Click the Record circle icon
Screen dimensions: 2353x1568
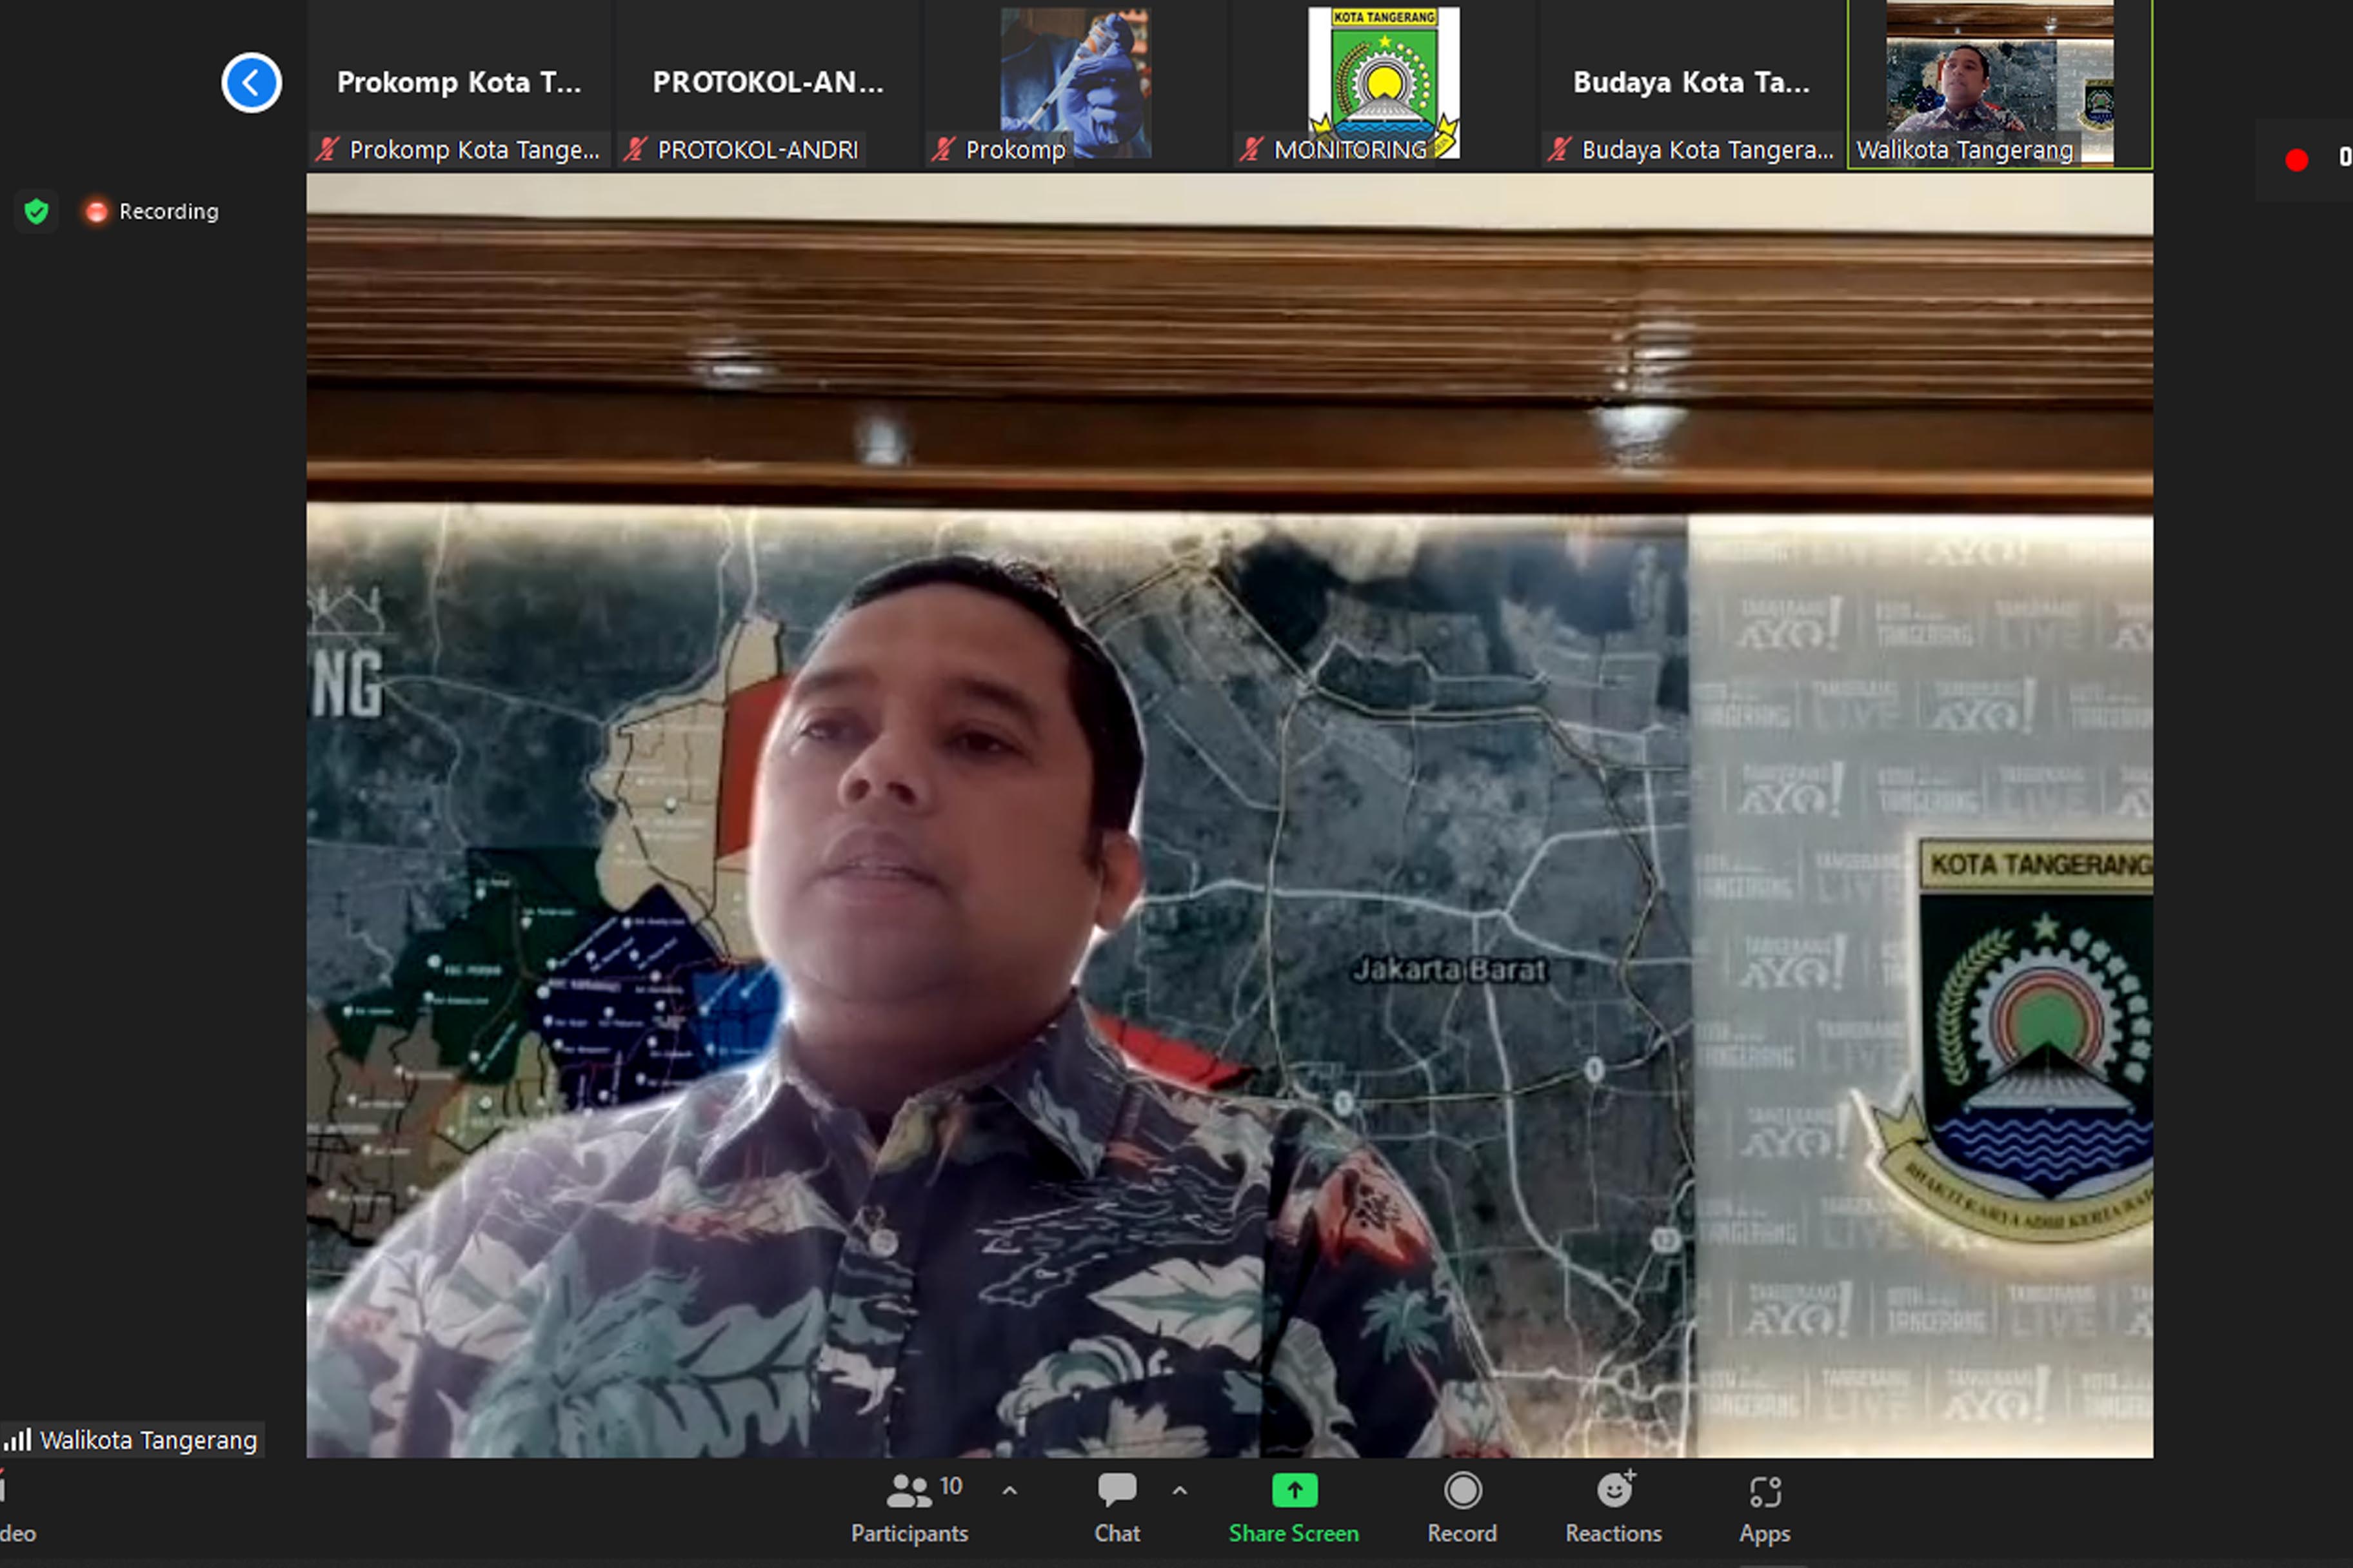(1462, 1491)
